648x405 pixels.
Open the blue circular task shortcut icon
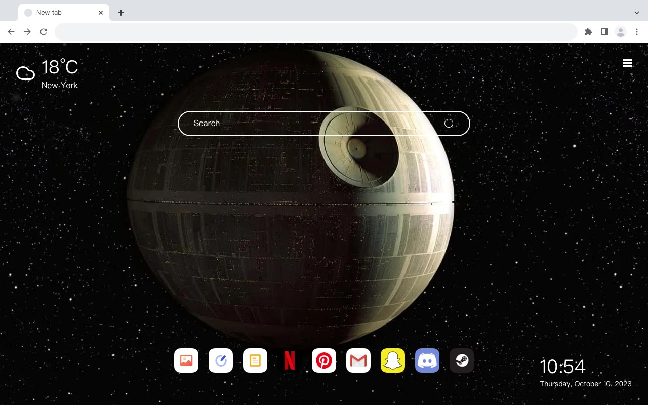pyautogui.click(x=221, y=360)
